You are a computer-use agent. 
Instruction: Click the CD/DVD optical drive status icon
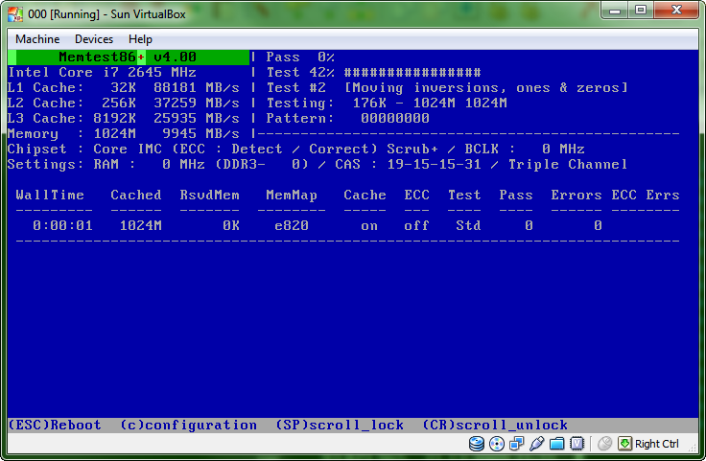497,444
